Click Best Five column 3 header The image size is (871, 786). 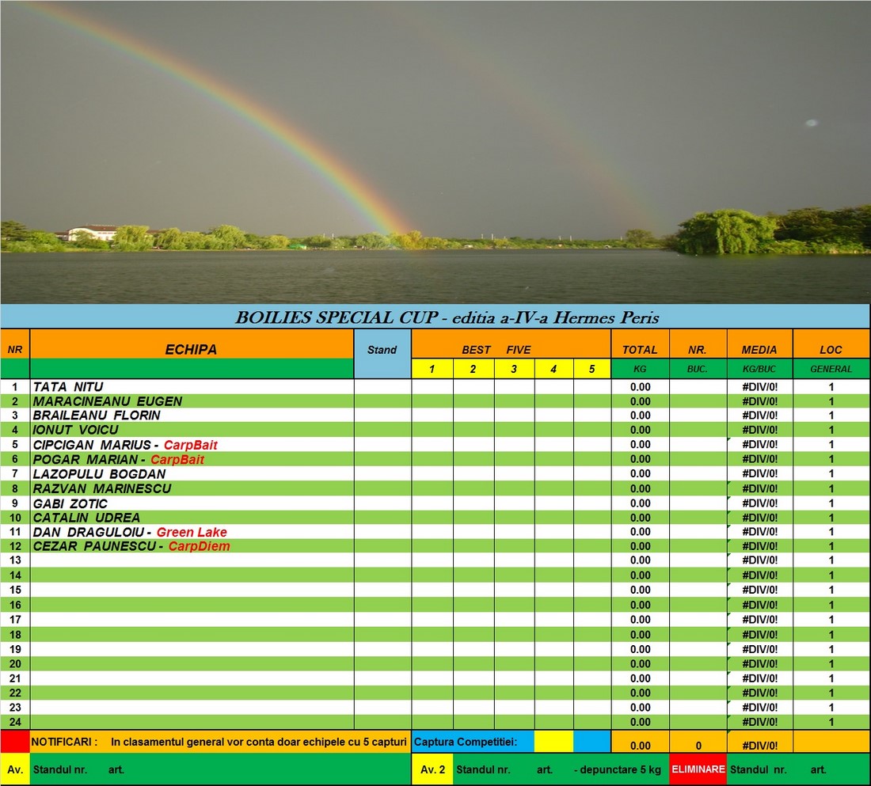[514, 369]
